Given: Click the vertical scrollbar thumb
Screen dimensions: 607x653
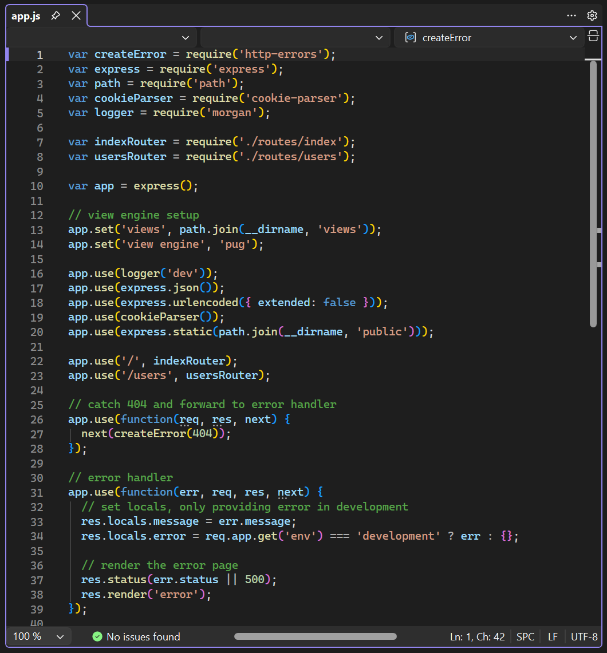Looking at the screenshot, I should click(x=593, y=193).
